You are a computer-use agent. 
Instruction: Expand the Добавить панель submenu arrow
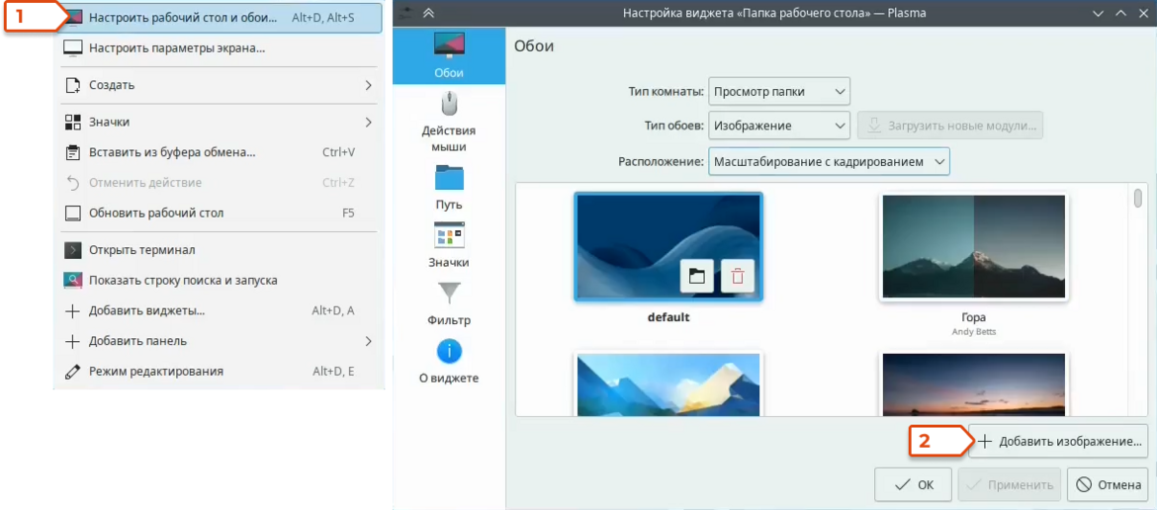click(368, 341)
